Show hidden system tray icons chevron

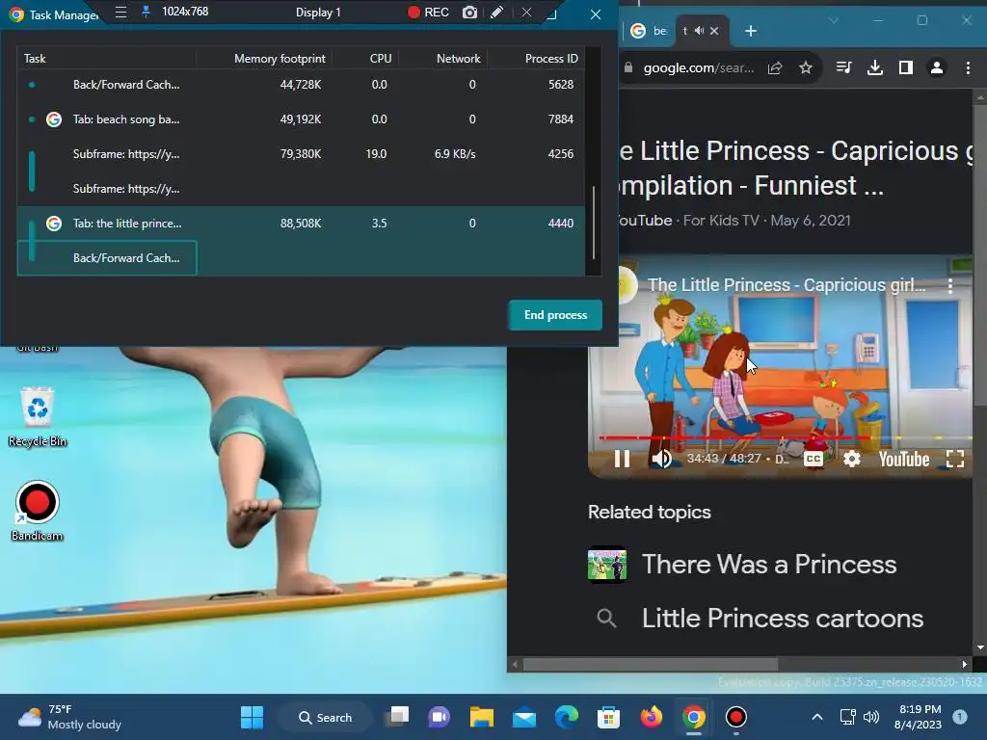tap(817, 717)
